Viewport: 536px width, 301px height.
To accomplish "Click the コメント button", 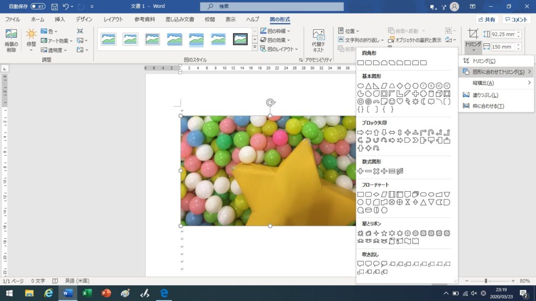I will tap(516, 19).
